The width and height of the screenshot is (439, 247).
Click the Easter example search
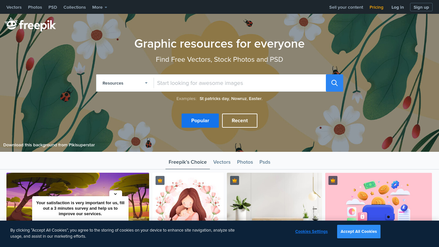pyautogui.click(x=255, y=99)
